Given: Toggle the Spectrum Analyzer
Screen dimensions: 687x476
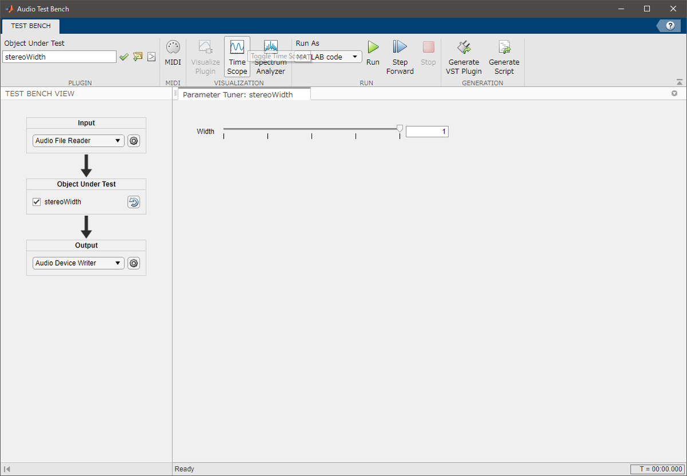Looking at the screenshot, I should tap(270, 57).
